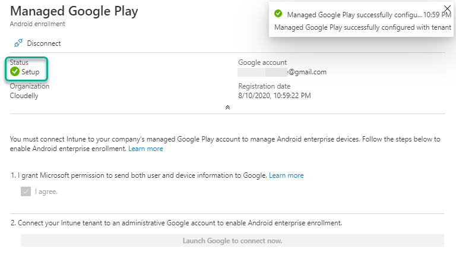Click the 'I agree.' label text
Image resolution: width=456 pixels, height=261 pixels.
[46, 191]
